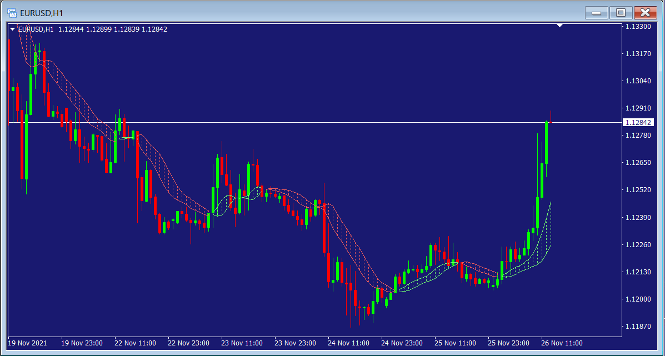Select the 1.12390 price scale label
The height and width of the screenshot is (356, 665).
pos(638,217)
